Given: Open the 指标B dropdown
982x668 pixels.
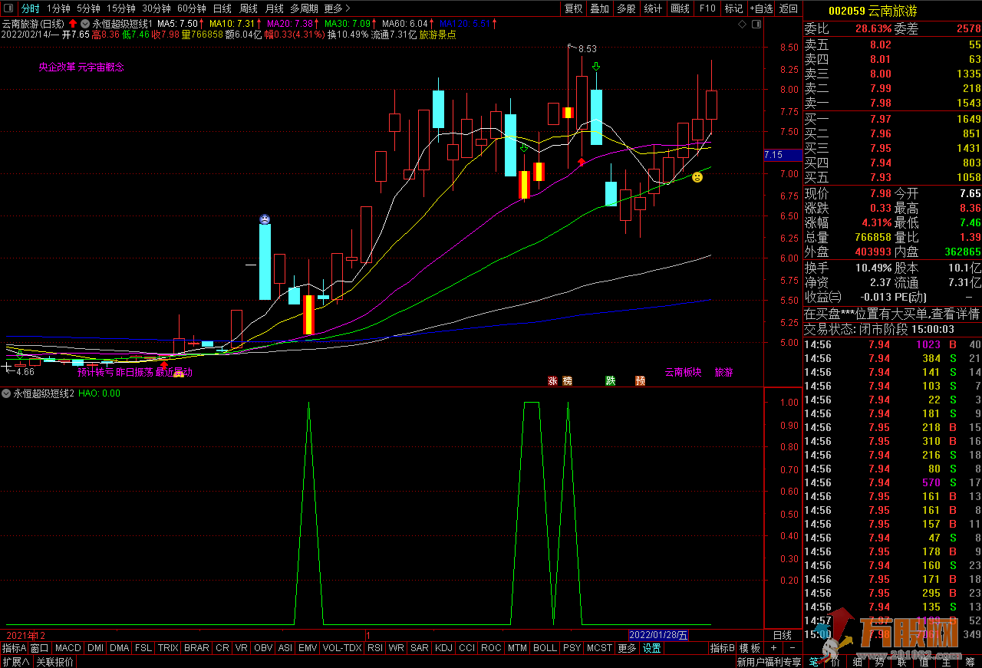Looking at the screenshot, I should point(723,648).
